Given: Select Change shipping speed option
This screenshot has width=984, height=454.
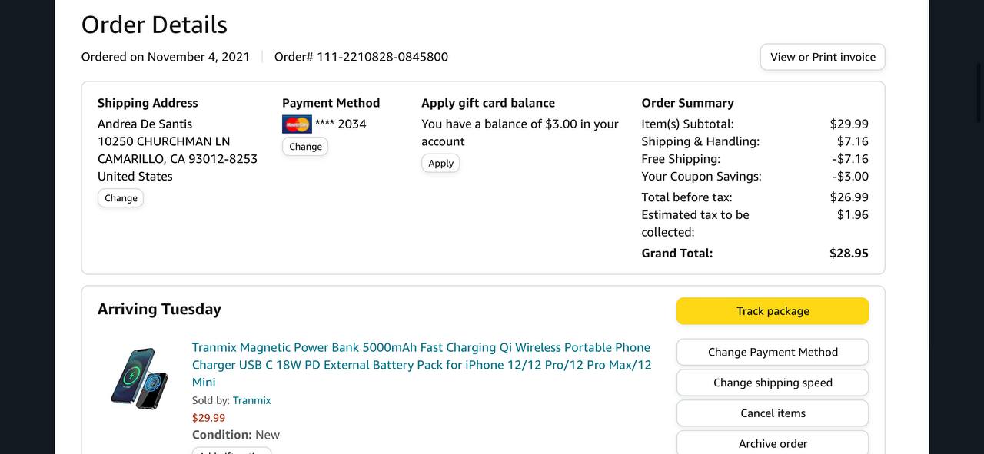Looking at the screenshot, I should (x=772, y=383).
